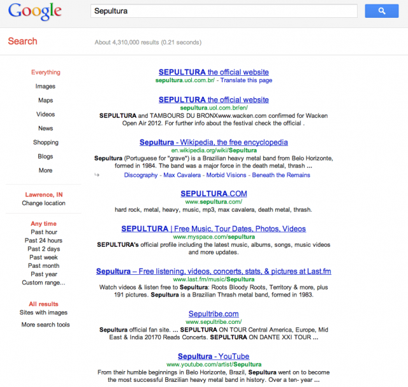Show Blogs results
Screen dimensions: 408x387
45,156
